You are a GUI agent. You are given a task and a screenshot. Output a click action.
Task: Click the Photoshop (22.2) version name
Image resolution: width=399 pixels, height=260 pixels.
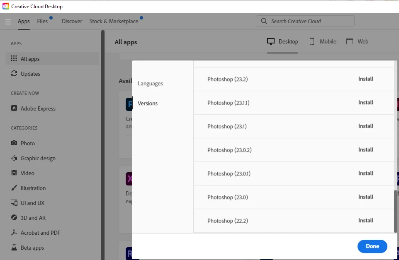[227, 221]
